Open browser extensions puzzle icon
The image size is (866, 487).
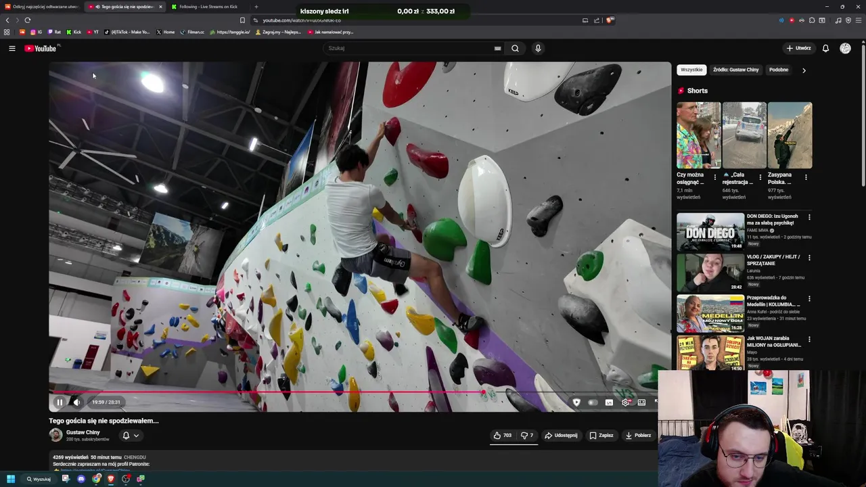click(x=812, y=20)
